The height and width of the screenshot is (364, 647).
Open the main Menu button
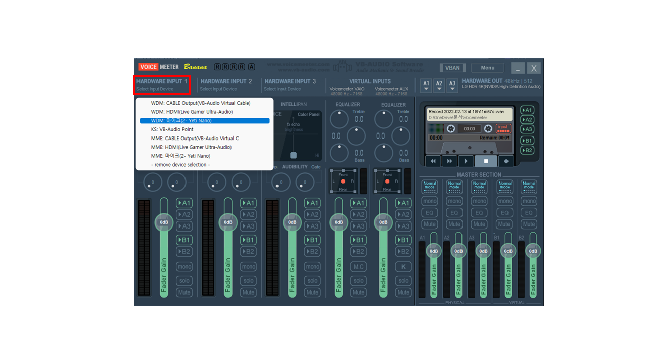[x=488, y=68]
